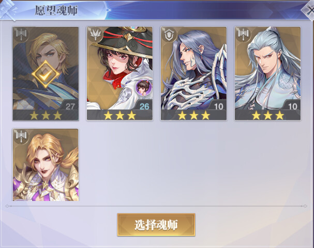The width and height of the screenshot is (314, 248).
Task: Click shield class icon on purple-haired card
Action: [x=170, y=35]
